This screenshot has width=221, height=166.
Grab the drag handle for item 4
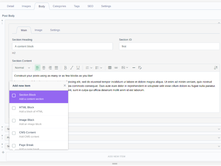point(2,144)
